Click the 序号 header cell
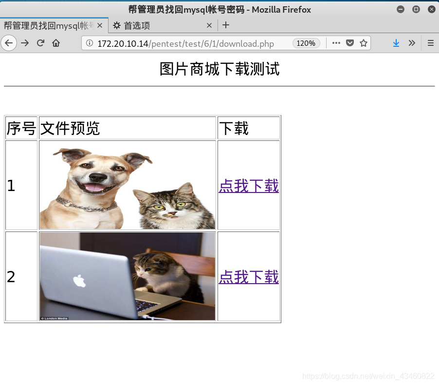 pyautogui.click(x=21, y=128)
